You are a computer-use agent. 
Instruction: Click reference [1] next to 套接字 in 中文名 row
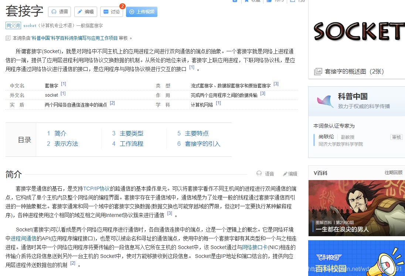pyautogui.click(x=64, y=84)
